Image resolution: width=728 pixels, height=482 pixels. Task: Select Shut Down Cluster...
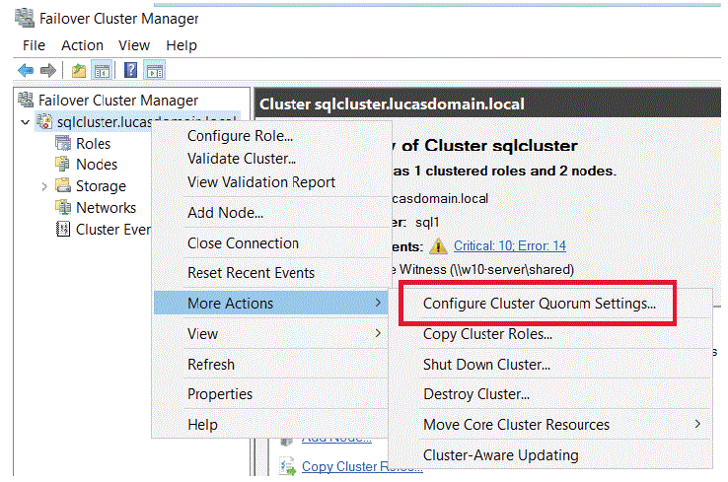click(x=486, y=364)
